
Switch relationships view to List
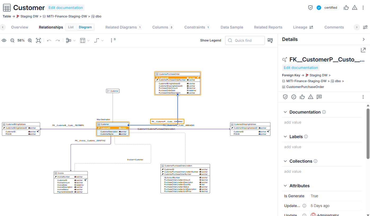click(71, 27)
